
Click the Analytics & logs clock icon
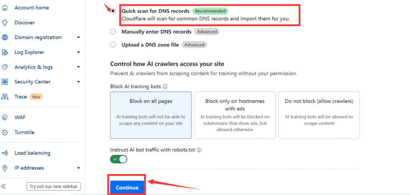coord(5,67)
